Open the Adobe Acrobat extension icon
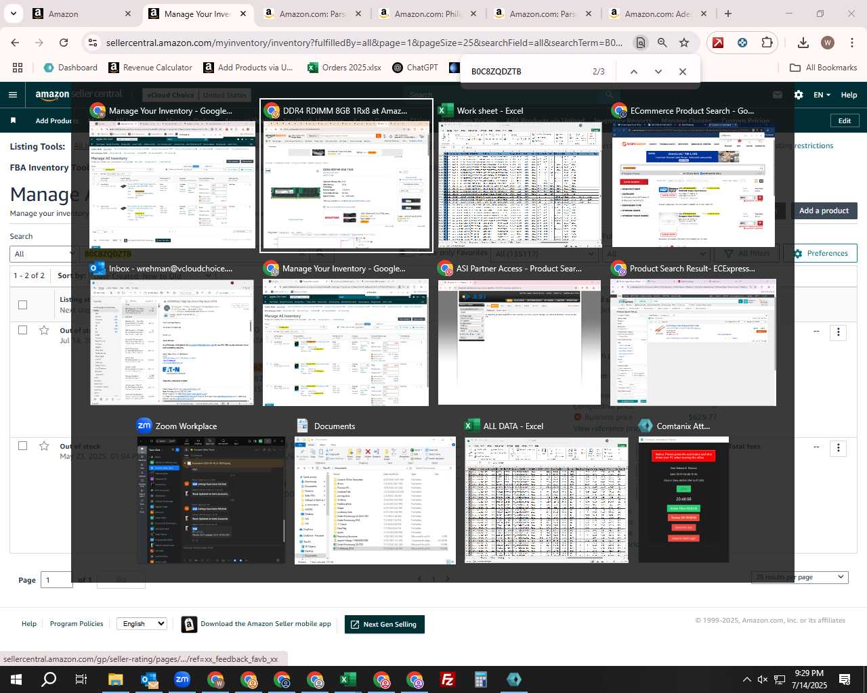The image size is (867, 693). click(718, 43)
